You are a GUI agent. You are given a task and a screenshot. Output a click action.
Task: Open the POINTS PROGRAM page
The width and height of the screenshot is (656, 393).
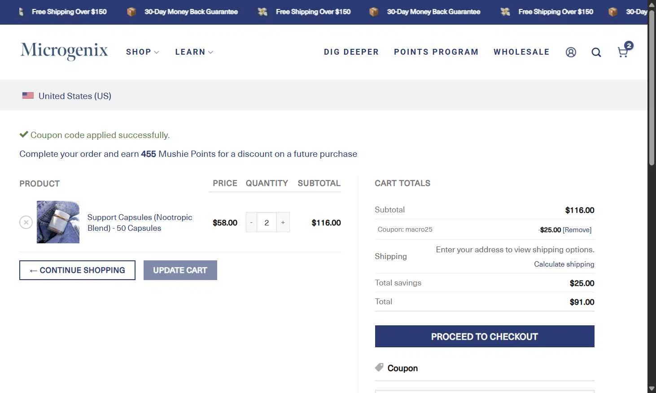(436, 52)
